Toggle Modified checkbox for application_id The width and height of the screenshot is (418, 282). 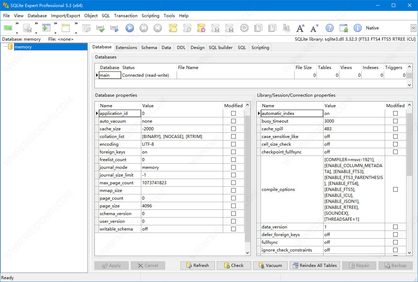(234, 114)
